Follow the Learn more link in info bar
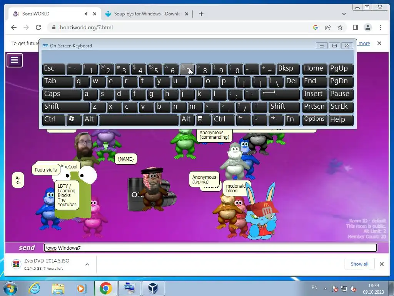The image size is (394, 296). [364, 43]
